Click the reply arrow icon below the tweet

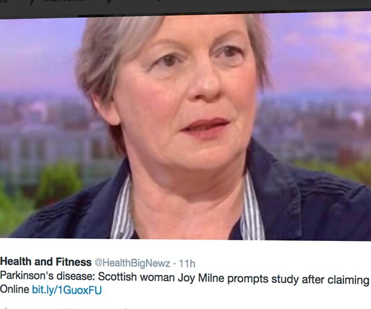pos(4,308)
